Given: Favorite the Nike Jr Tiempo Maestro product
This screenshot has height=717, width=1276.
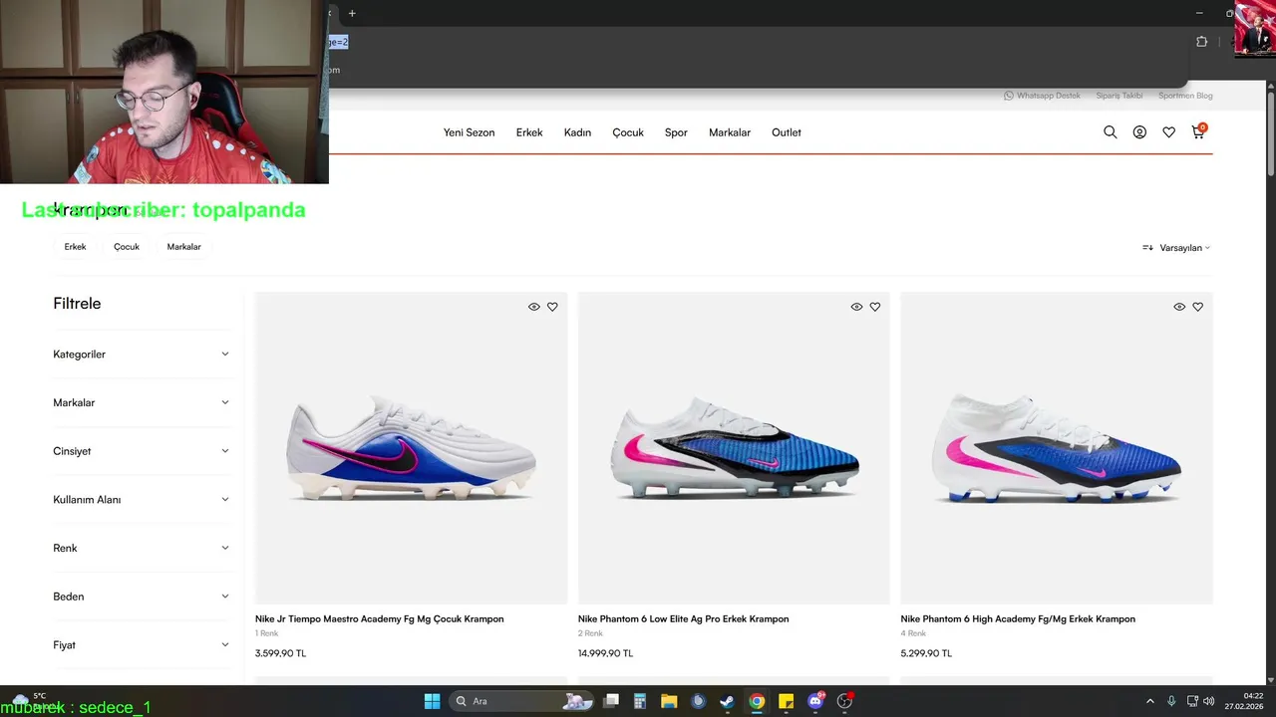Looking at the screenshot, I should pyautogui.click(x=552, y=307).
